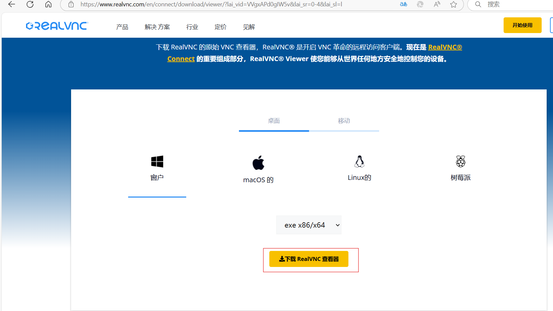View site info via the lock icon
Image resolution: width=553 pixels, height=311 pixels.
tap(71, 4)
